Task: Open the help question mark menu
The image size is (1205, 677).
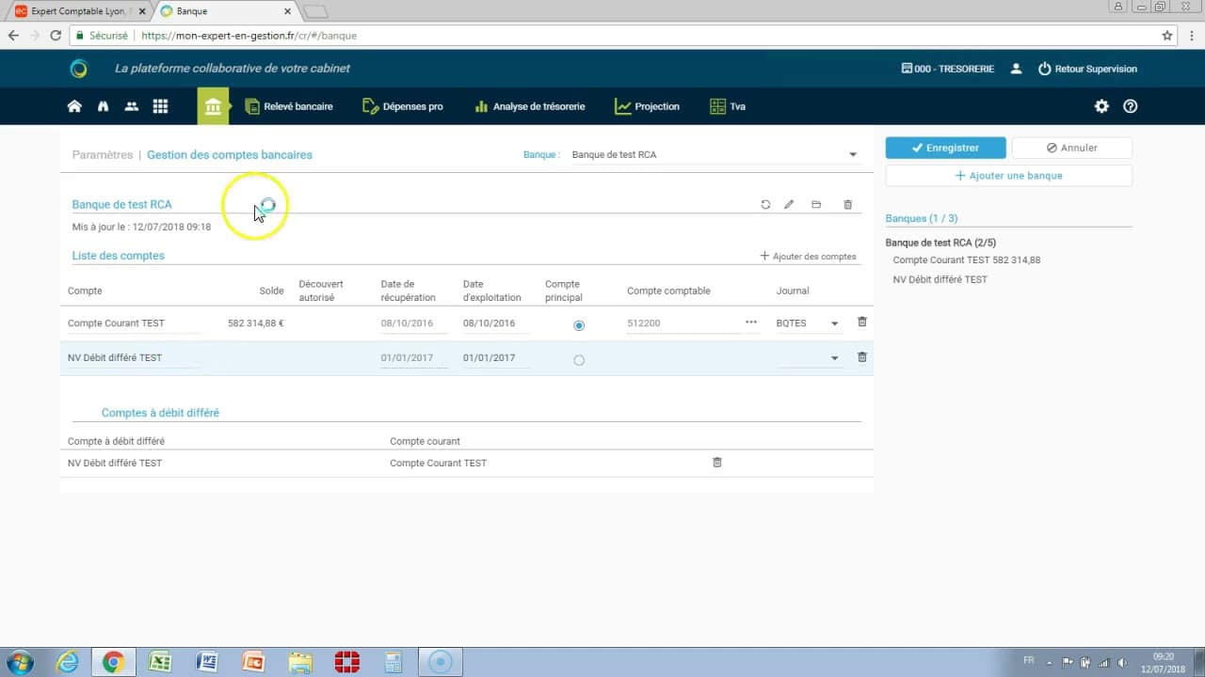Action: tap(1130, 106)
